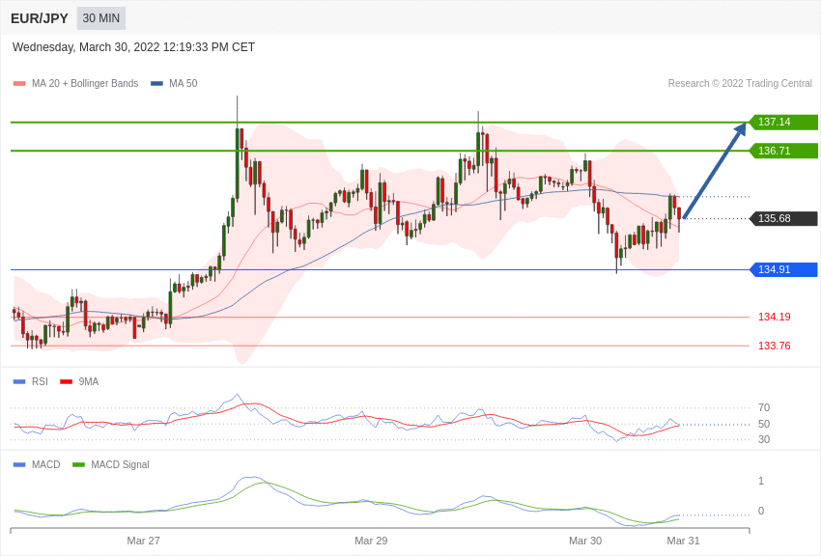Viewport: 821px width, 556px height.
Task: Click the MA 20 + Bollinger Bands legend label
Action: pyautogui.click(x=85, y=83)
